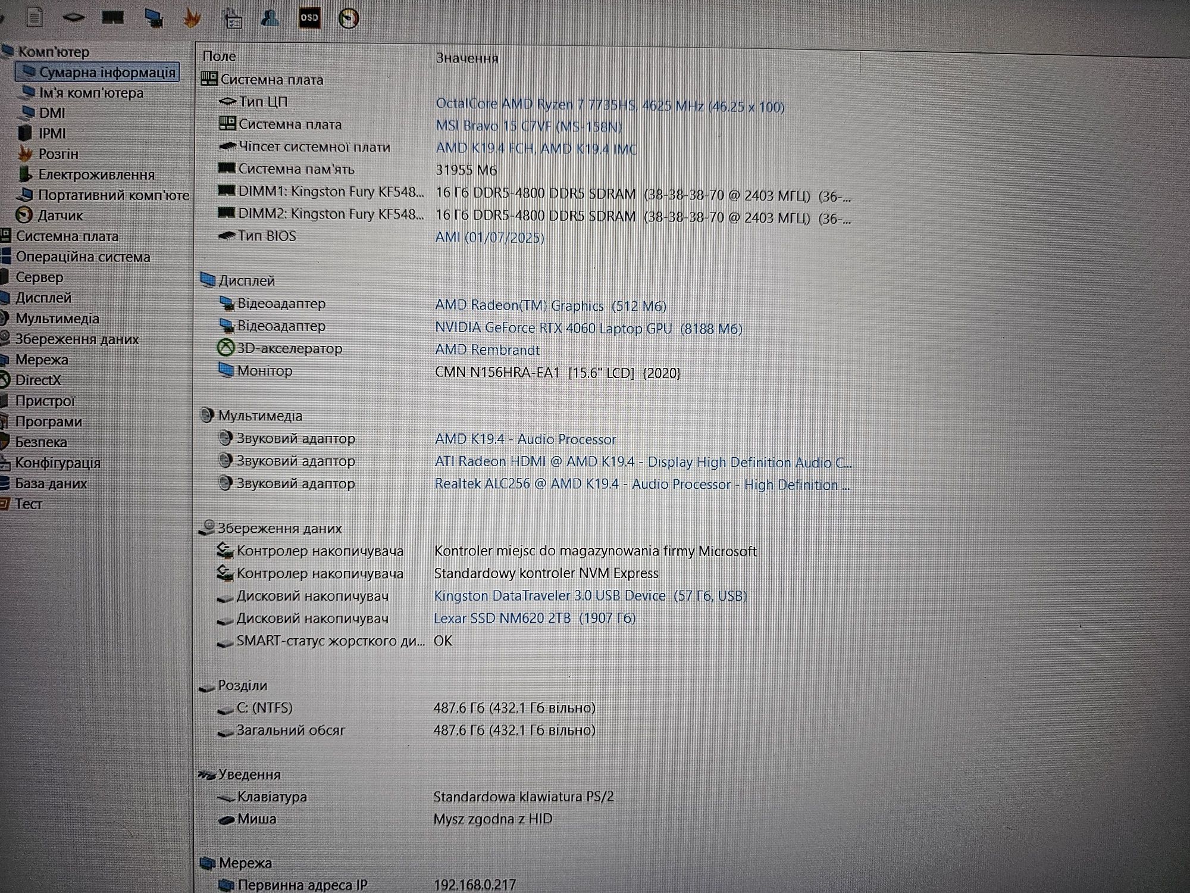Follow the AMD Radeon(TM) Graphics link
Viewport: 1190px width, 893px height.
tap(550, 305)
